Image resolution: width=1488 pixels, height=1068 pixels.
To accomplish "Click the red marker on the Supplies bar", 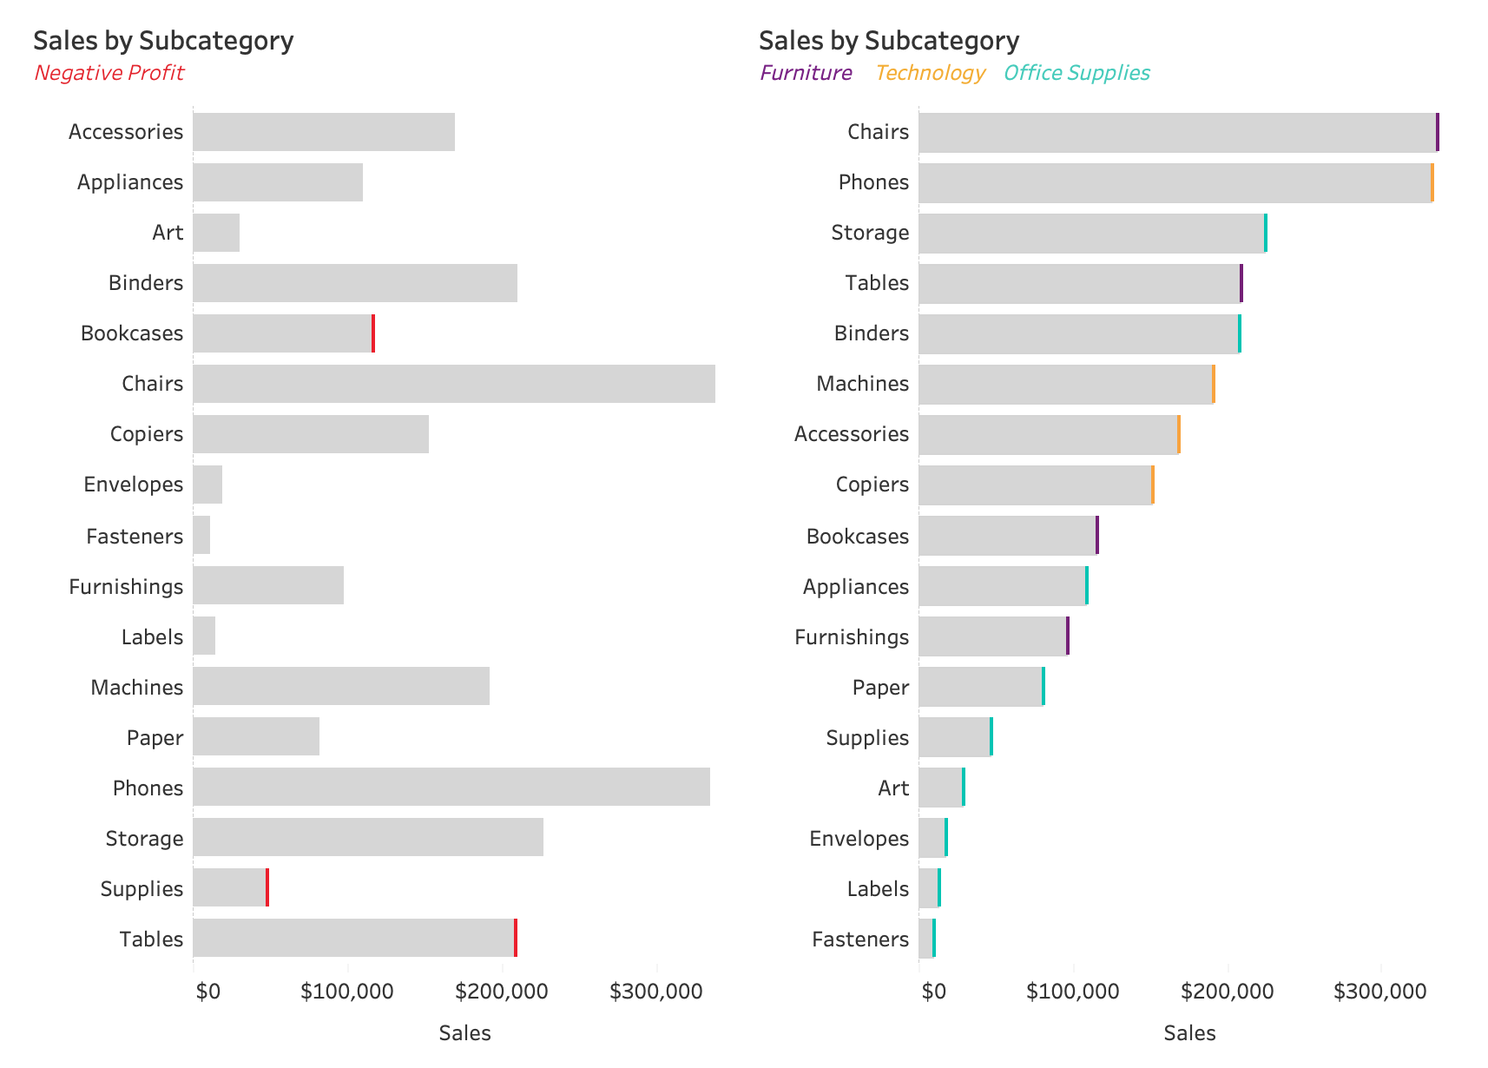I will coord(267,887).
